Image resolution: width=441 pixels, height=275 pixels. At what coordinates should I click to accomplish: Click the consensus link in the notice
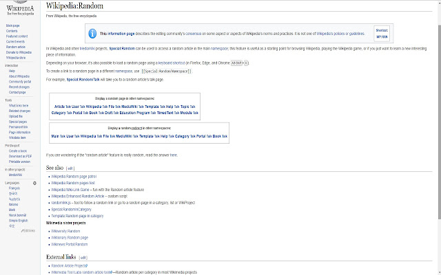193,34
